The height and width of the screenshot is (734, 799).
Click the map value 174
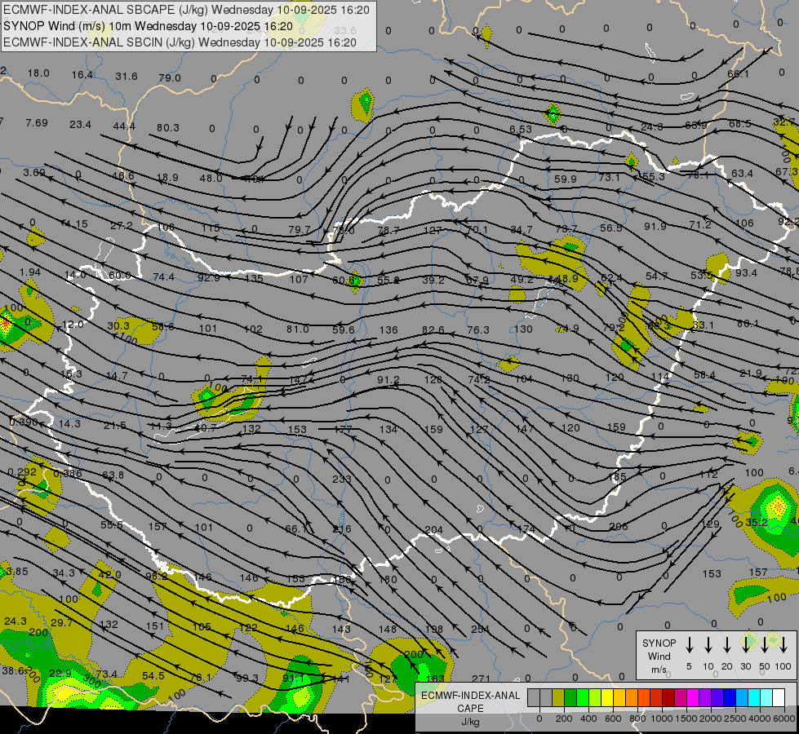pyautogui.click(x=526, y=528)
